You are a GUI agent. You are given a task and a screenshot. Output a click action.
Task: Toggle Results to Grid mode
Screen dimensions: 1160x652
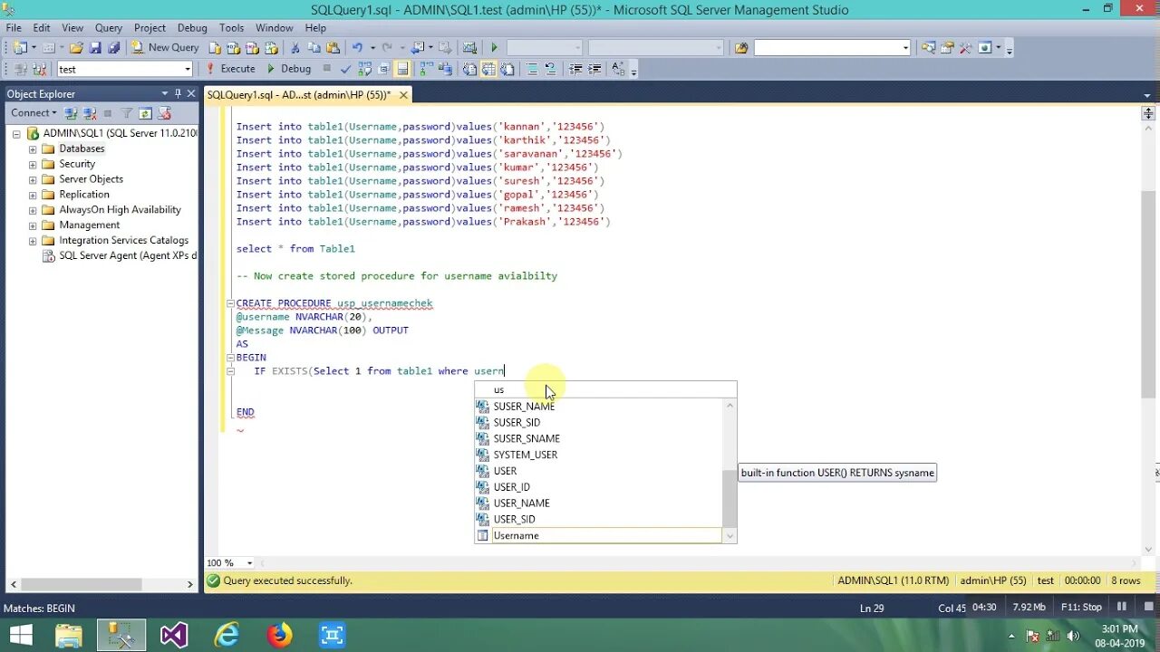488,69
